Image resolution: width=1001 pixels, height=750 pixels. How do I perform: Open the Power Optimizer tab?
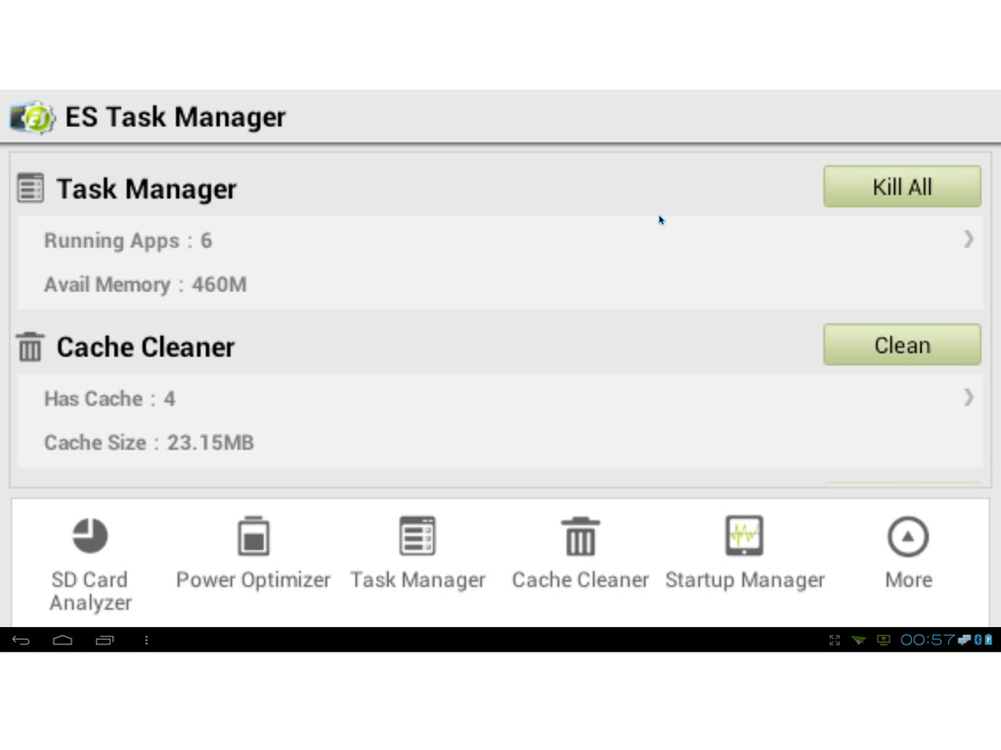click(253, 553)
